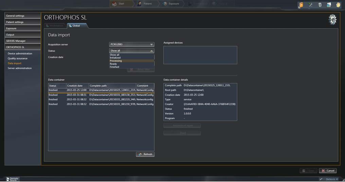
Task: Click the Refresh button below data container
Action: point(145,154)
